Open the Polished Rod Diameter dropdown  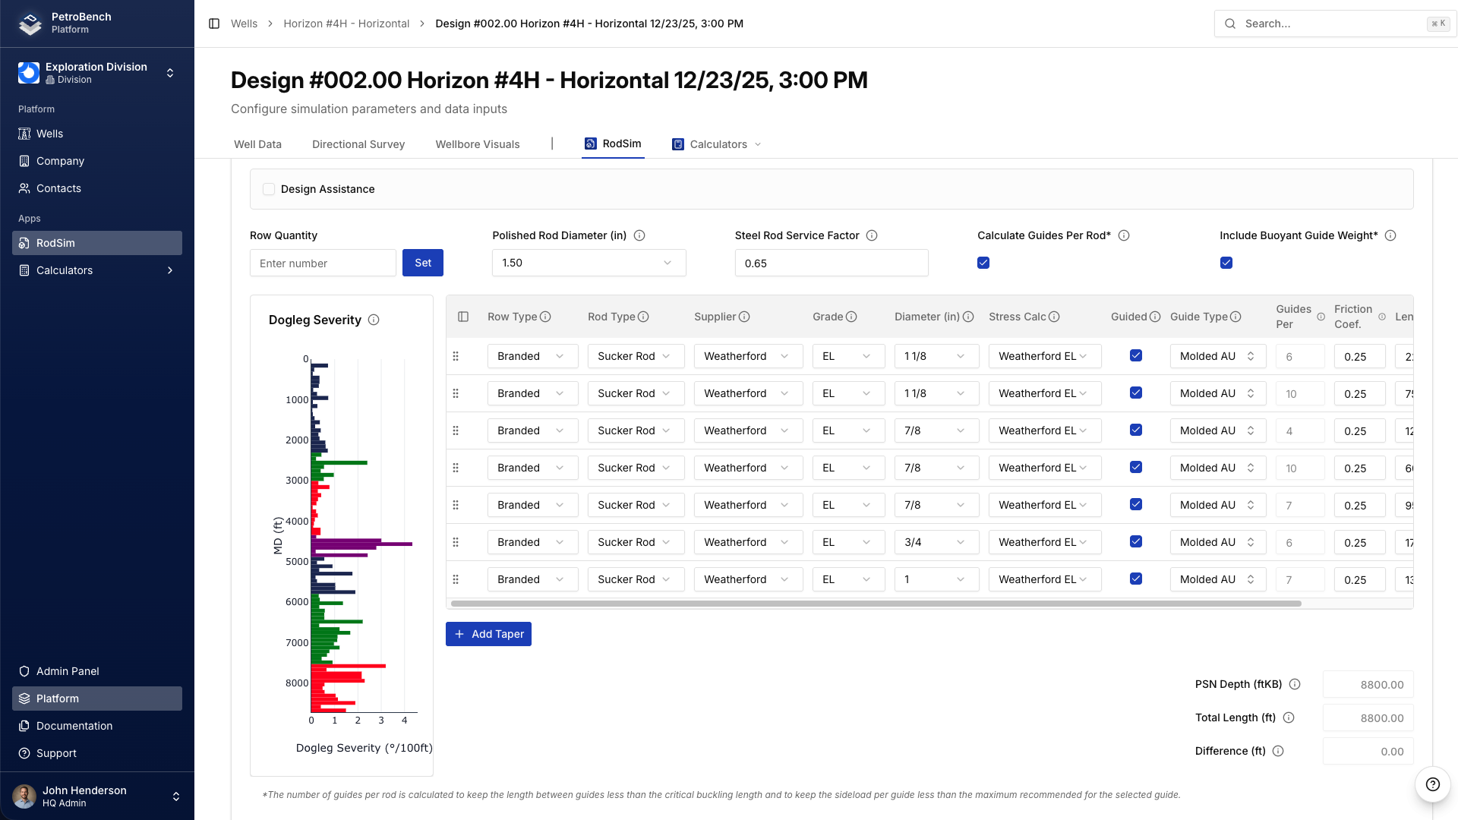tap(589, 263)
